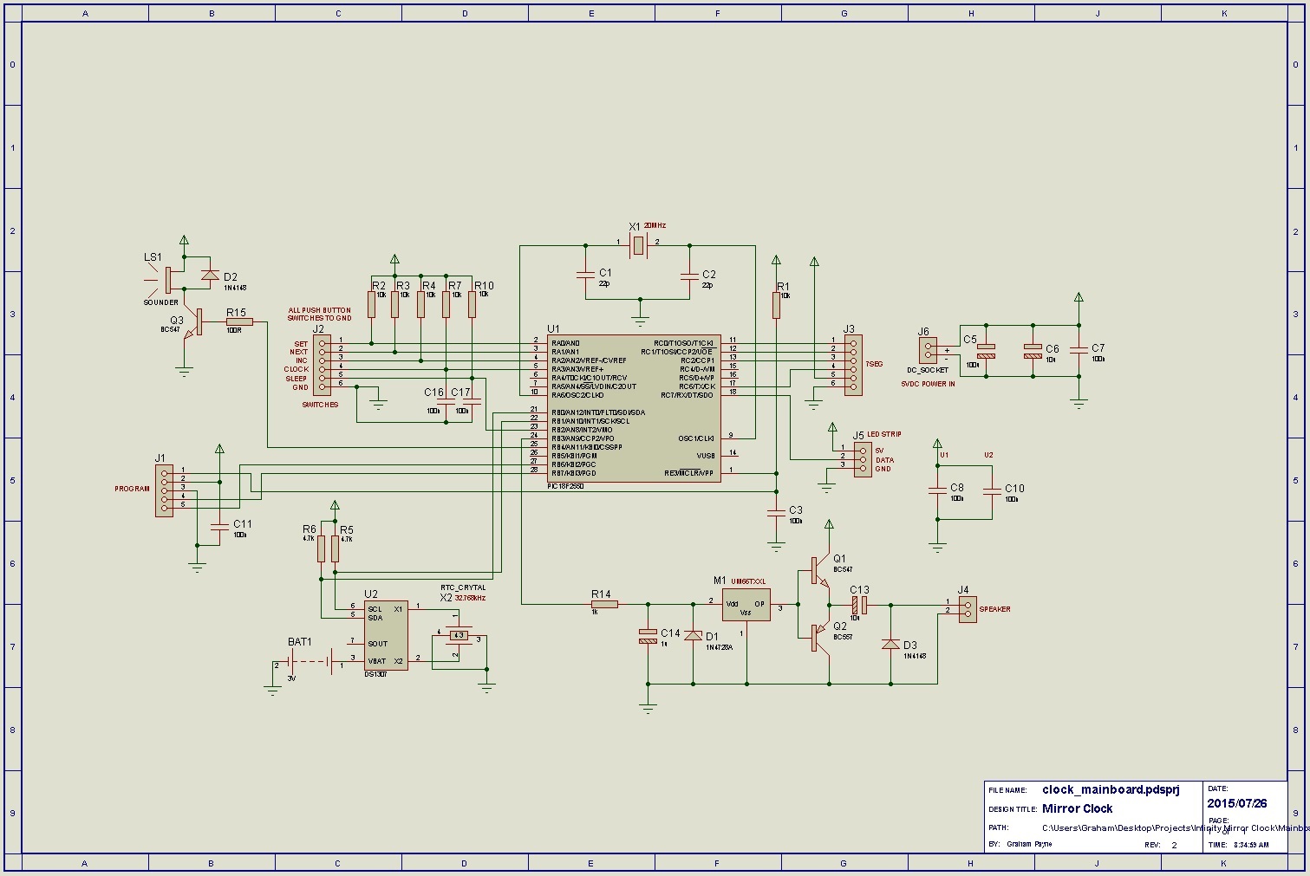Click pull-up resistor R2
The image size is (1310, 876).
point(371,305)
